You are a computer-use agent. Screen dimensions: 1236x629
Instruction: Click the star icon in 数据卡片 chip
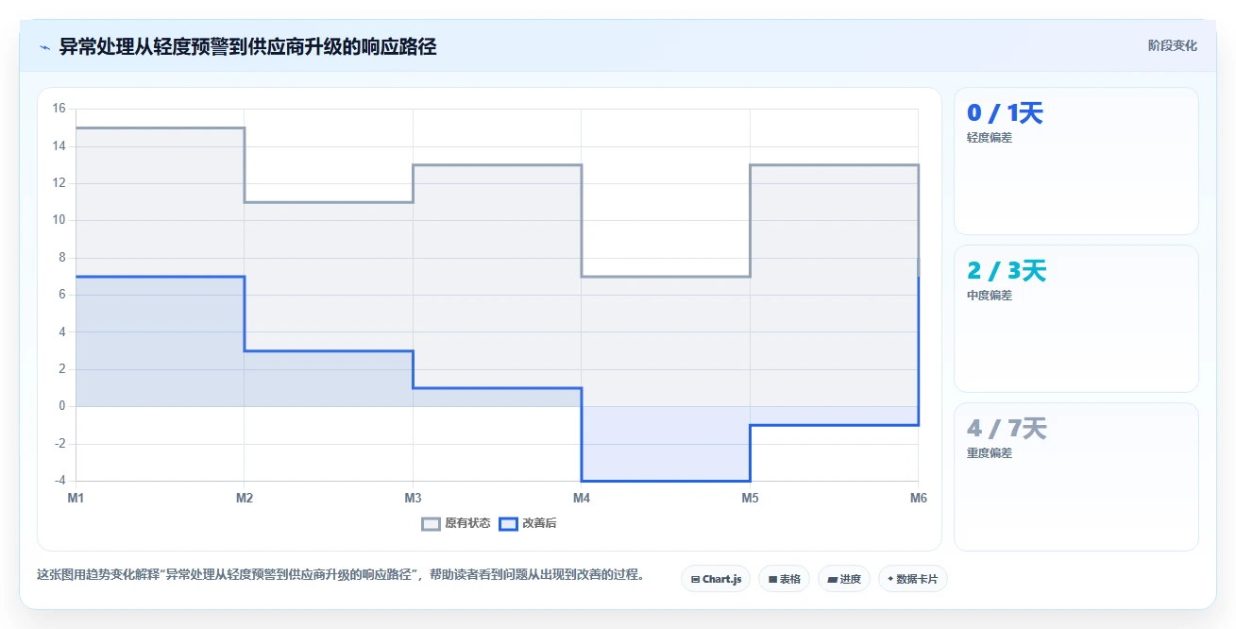(890, 579)
